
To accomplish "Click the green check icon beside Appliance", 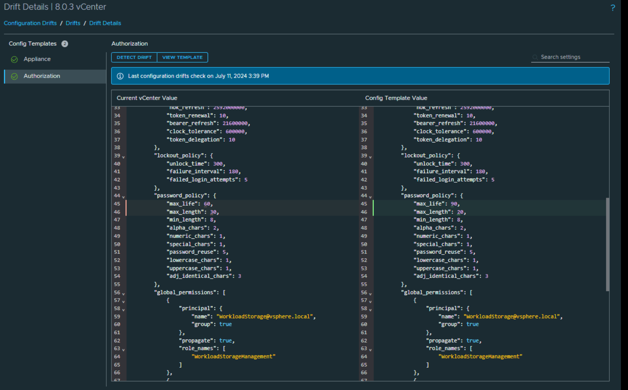I will coord(15,59).
